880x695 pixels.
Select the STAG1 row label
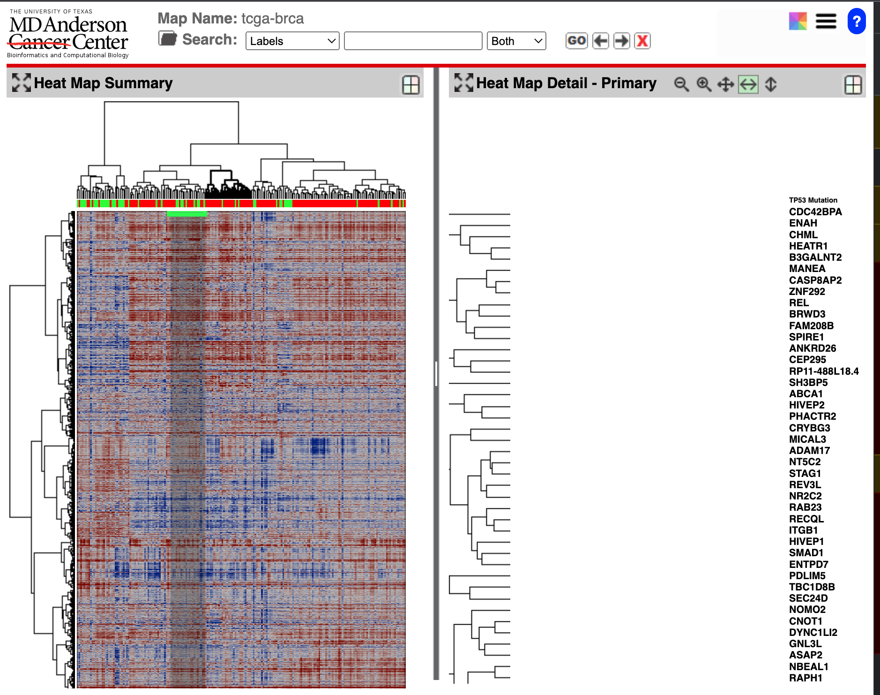pyautogui.click(x=805, y=474)
